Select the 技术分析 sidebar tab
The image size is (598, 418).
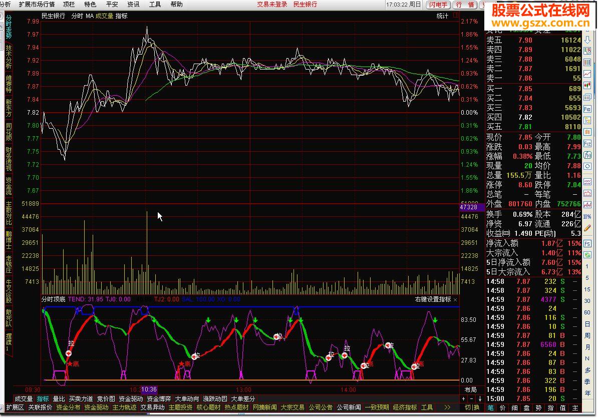[9, 57]
